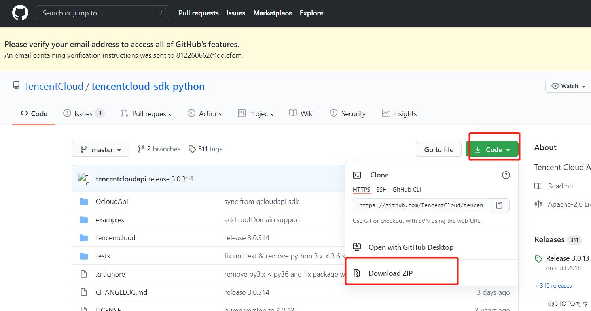Image resolution: width=591 pixels, height=311 pixels.
Task: Select the GitHub CLI clone tab
Action: click(x=407, y=190)
